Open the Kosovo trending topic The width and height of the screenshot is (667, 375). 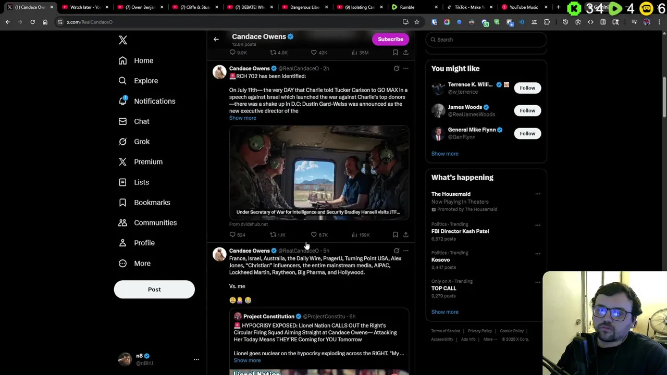pos(440,260)
